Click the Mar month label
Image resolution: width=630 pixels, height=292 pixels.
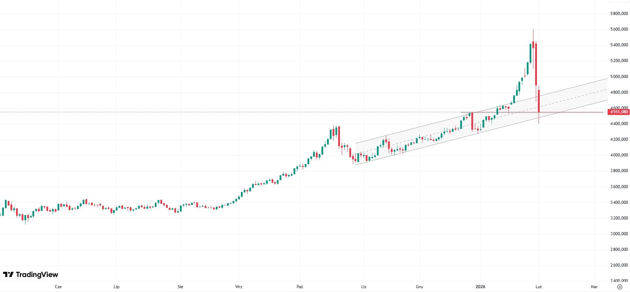(594, 287)
